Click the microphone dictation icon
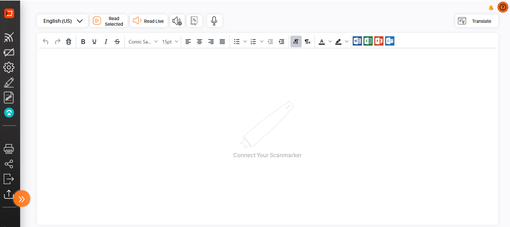Viewport: 510px width, 227px height. pyautogui.click(x=214, y=21)
